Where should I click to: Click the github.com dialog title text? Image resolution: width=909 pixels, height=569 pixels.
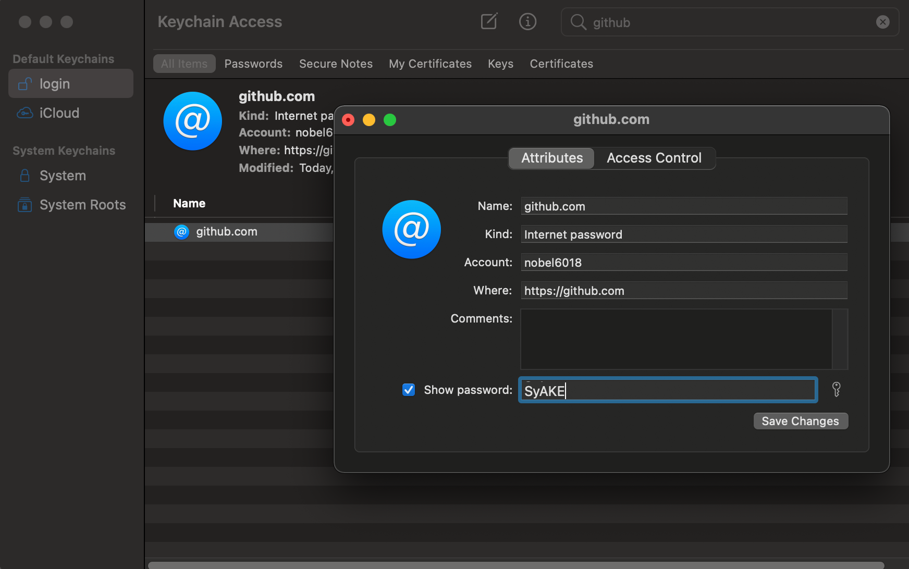(611, 119)
